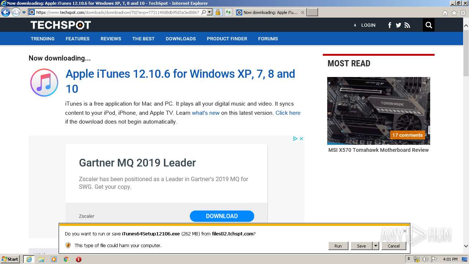Open the Windows Start menu
This screenshot has width=469, height=264.
10,259
